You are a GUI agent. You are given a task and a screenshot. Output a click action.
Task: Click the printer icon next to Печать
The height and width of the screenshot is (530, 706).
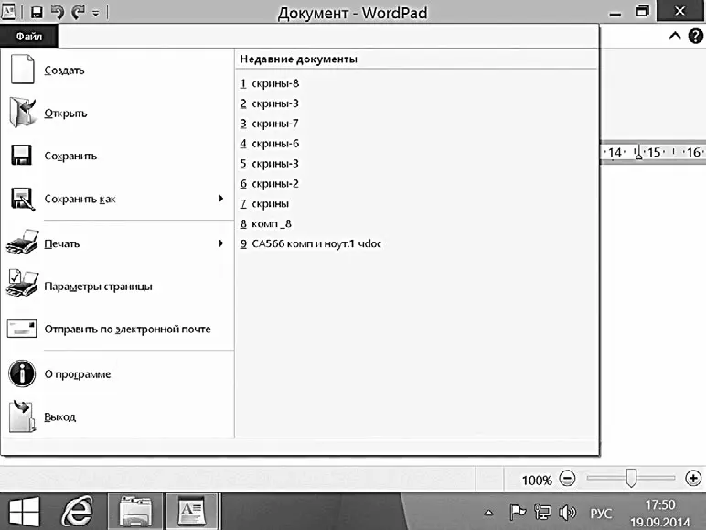(x=22, y=244)
